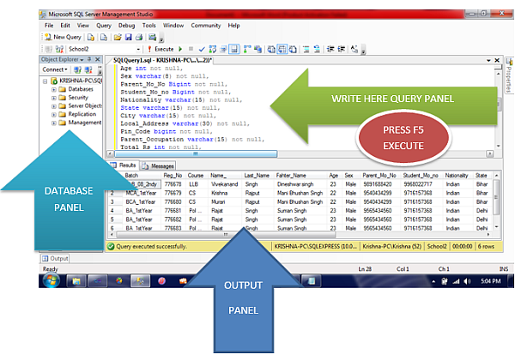Select cell '9891688420' in results grid
This screenshot has height=354, width=515.
click(x=378, y=184)
